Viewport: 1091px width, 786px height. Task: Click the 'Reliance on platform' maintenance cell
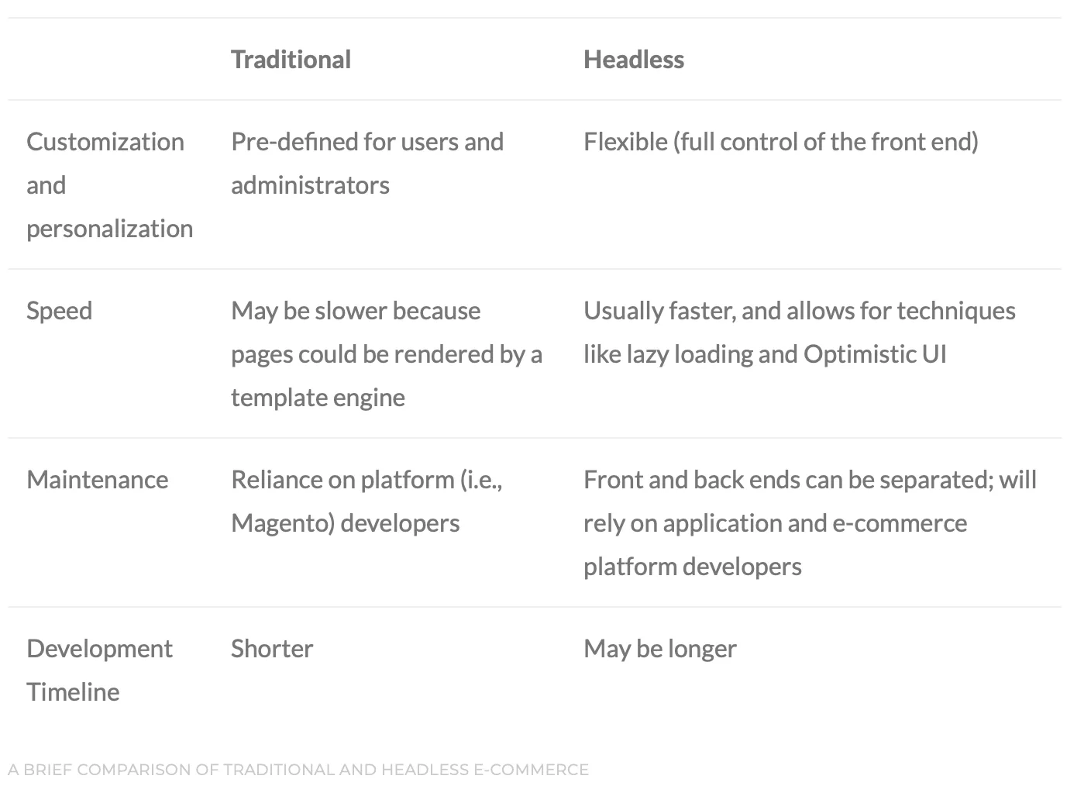(367, 501)
